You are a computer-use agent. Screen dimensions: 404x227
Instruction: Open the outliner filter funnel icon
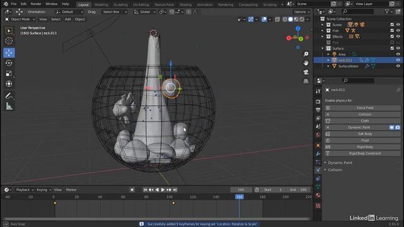[387, 11]
